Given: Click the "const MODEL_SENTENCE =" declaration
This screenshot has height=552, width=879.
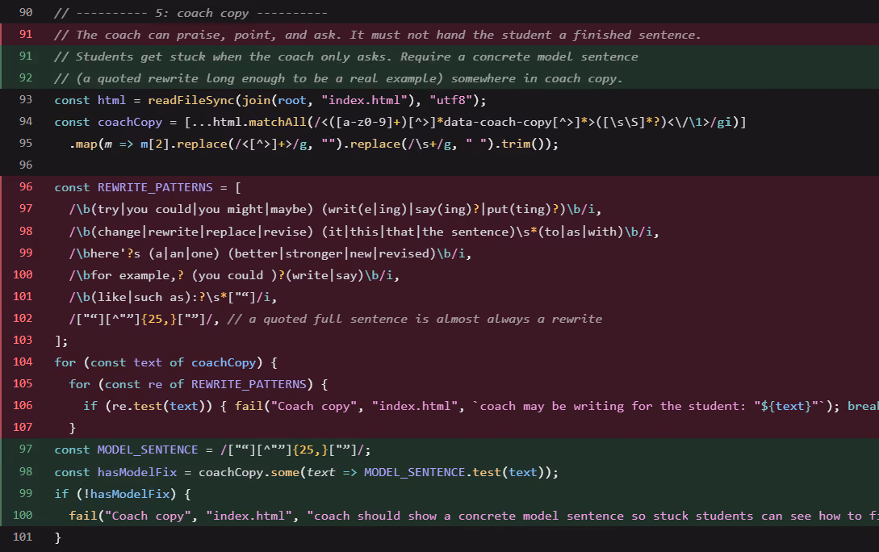Looking at the screenshot, I should 133,450.
